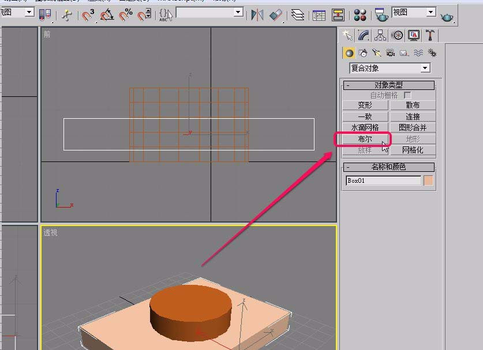Open the Schematic View icon
This screenshot has height=350, width=483.
(338, 15)
